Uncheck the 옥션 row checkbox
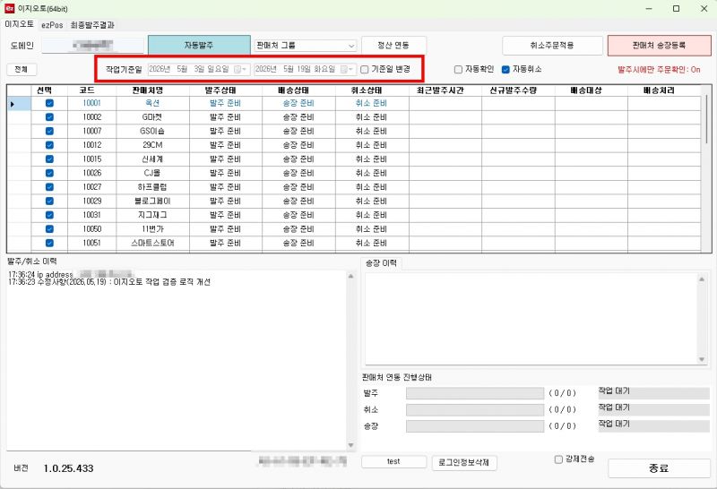This screenshot has height=489, width=717. 49,103
